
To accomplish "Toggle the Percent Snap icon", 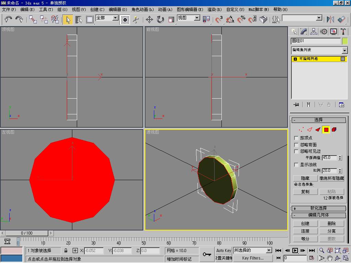I will point(241,20).
